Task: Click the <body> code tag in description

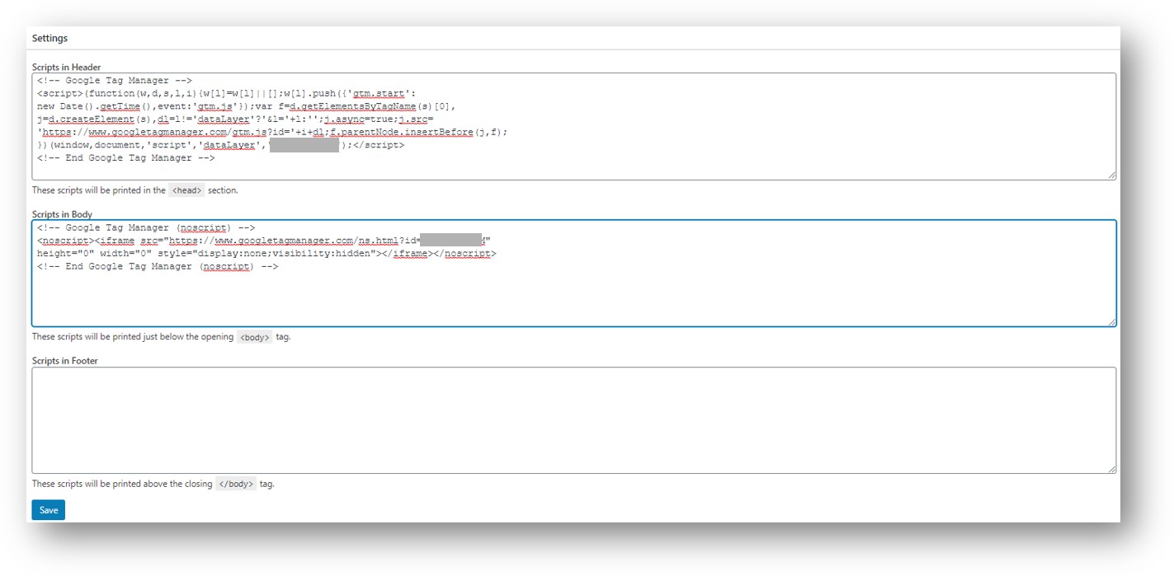Action: click(254, 337)
